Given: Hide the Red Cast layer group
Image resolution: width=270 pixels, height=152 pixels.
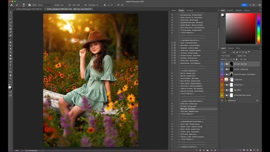Looking at the screenshot, I should point(222,64).
